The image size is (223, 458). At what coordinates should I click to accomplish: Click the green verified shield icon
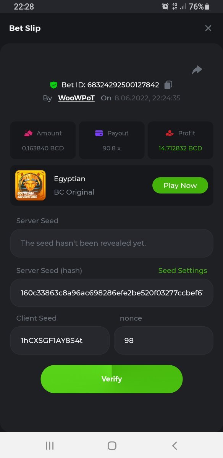[53, 85]
